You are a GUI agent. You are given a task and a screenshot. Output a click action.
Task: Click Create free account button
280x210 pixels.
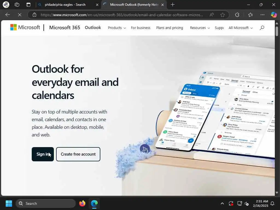(x=78, y=154)
